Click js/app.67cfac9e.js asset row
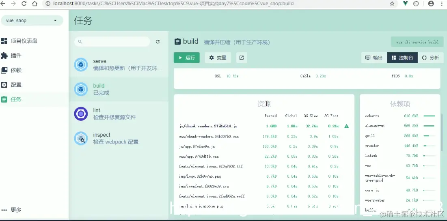 tap(264, 146)
